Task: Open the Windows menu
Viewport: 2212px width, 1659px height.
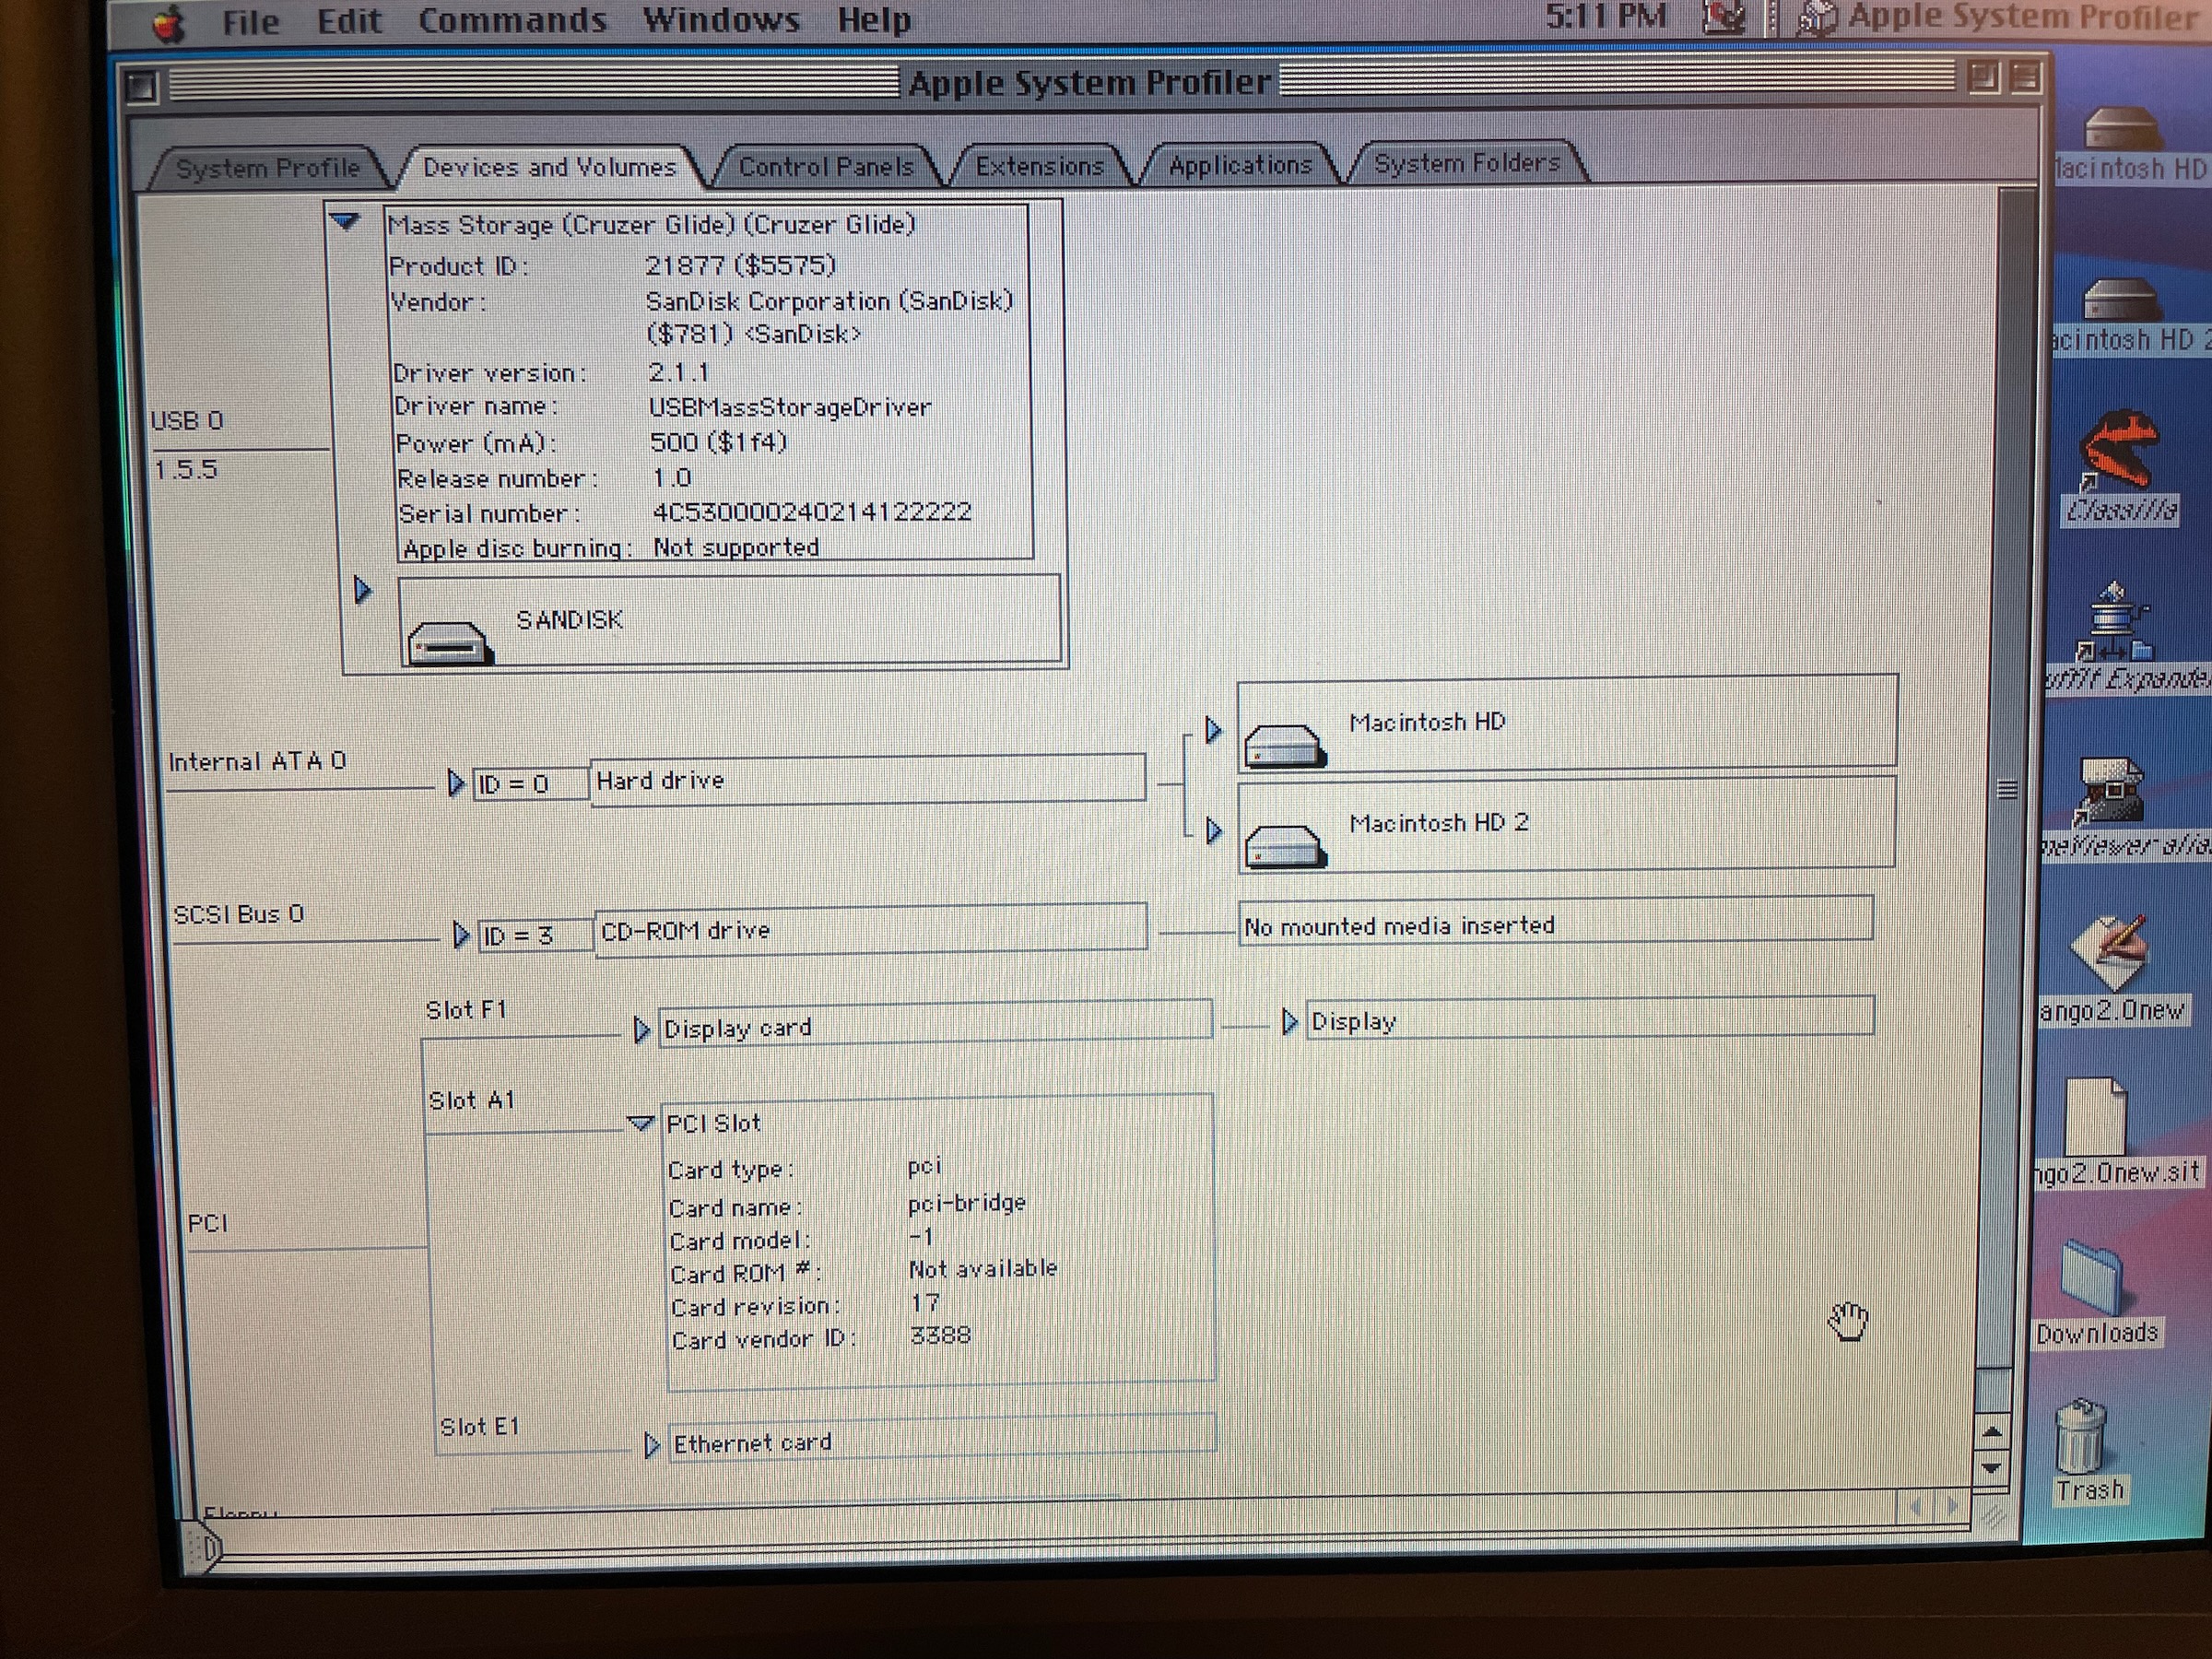Action: [721, 20]
